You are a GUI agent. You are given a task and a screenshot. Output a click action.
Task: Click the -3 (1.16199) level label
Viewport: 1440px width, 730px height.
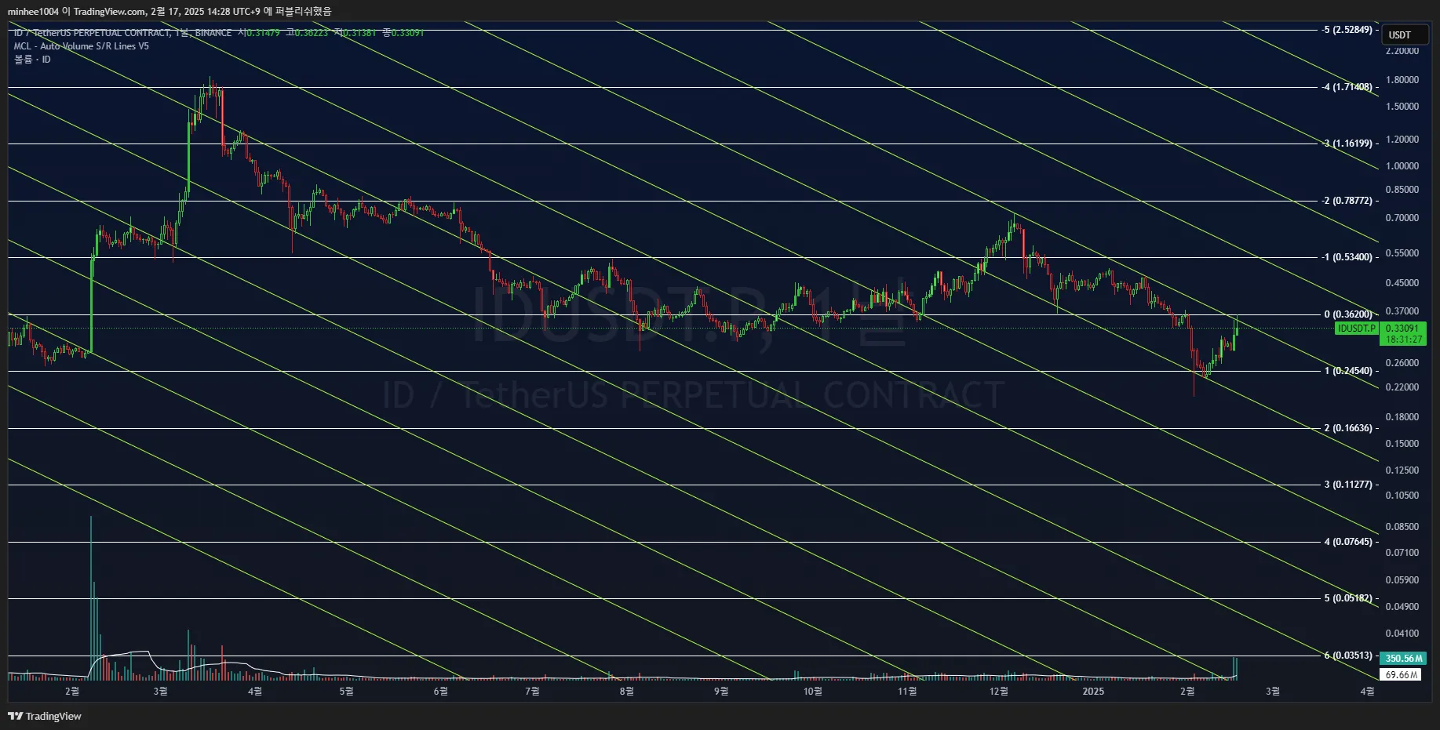coord(1348,143)
